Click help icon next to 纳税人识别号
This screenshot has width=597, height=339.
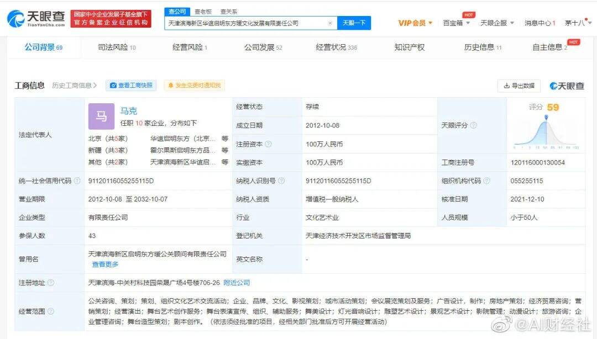[281, 181]
